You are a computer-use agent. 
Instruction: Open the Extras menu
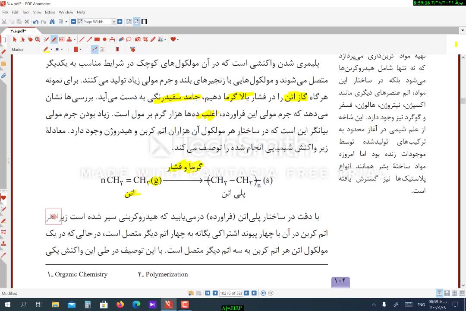coord(50,12)
